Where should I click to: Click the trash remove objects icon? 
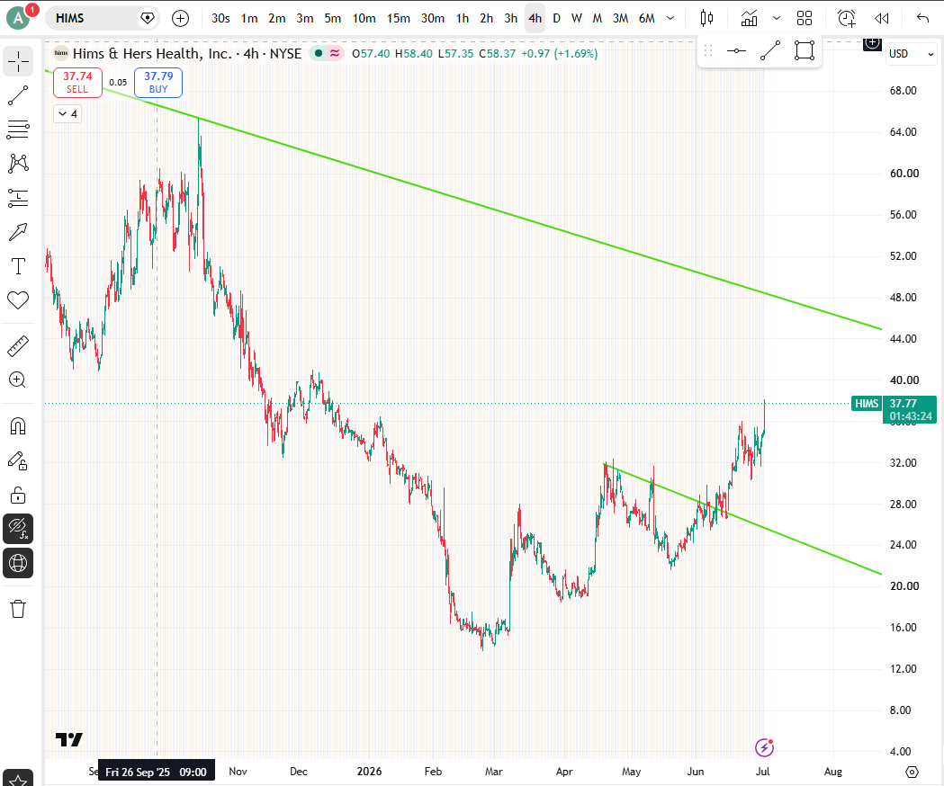(x=18, y=609)
